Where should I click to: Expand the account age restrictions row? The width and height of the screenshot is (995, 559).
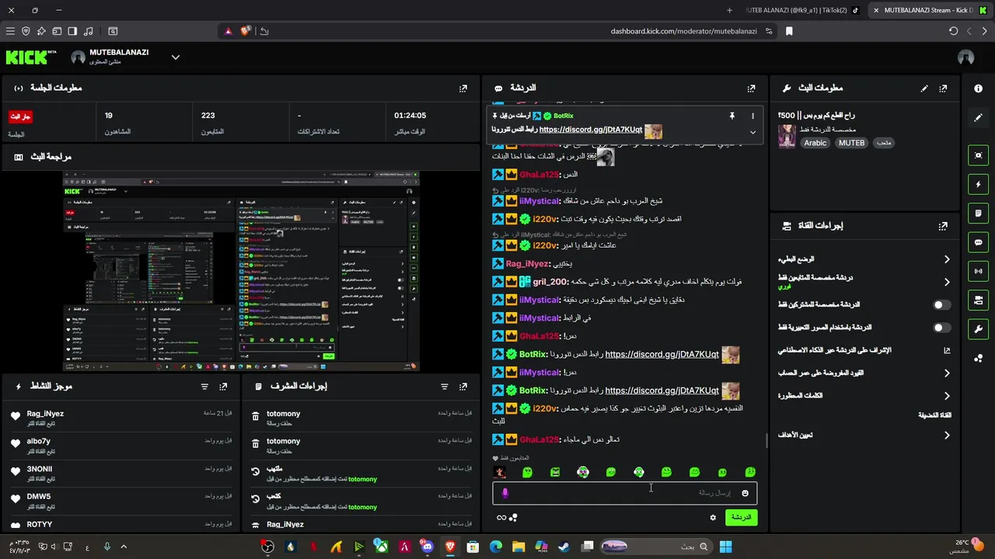tap(864, 373)
